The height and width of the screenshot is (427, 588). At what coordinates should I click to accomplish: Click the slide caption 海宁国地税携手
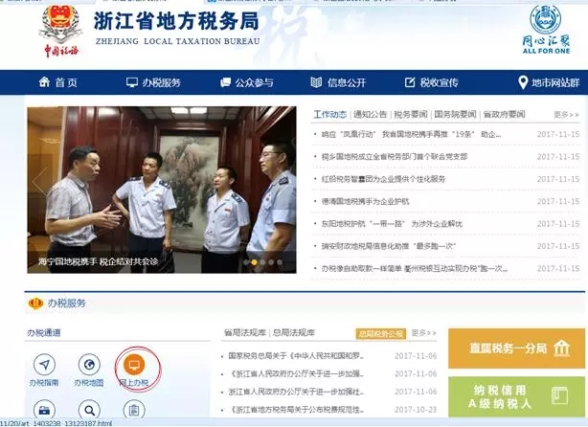98,261
